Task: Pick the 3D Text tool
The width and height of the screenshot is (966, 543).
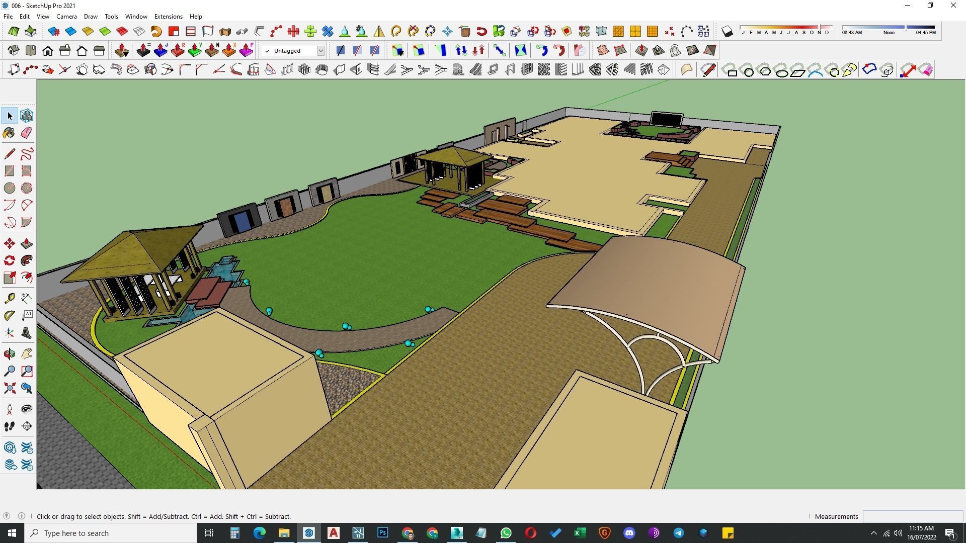Action: [27, 333]
